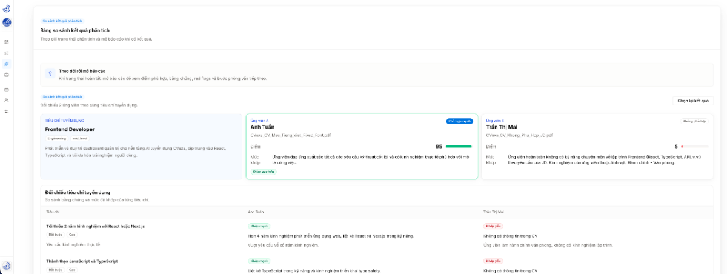The image size is (727, 274).
Task: Click Bắt buộc tag under React experience criterion
Action: 56,234
